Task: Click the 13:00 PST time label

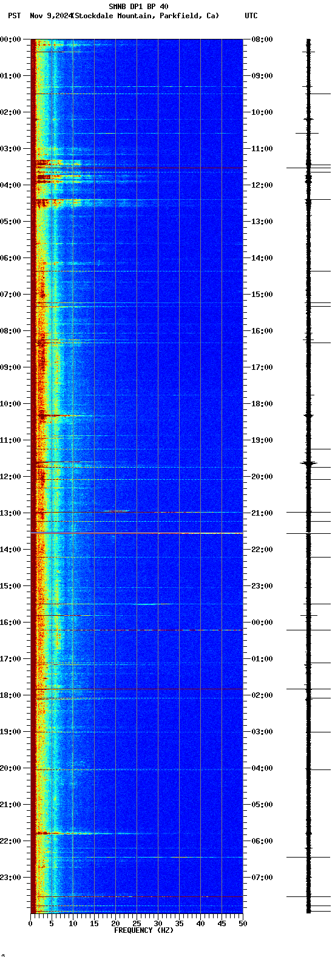Action: [11, 513]
